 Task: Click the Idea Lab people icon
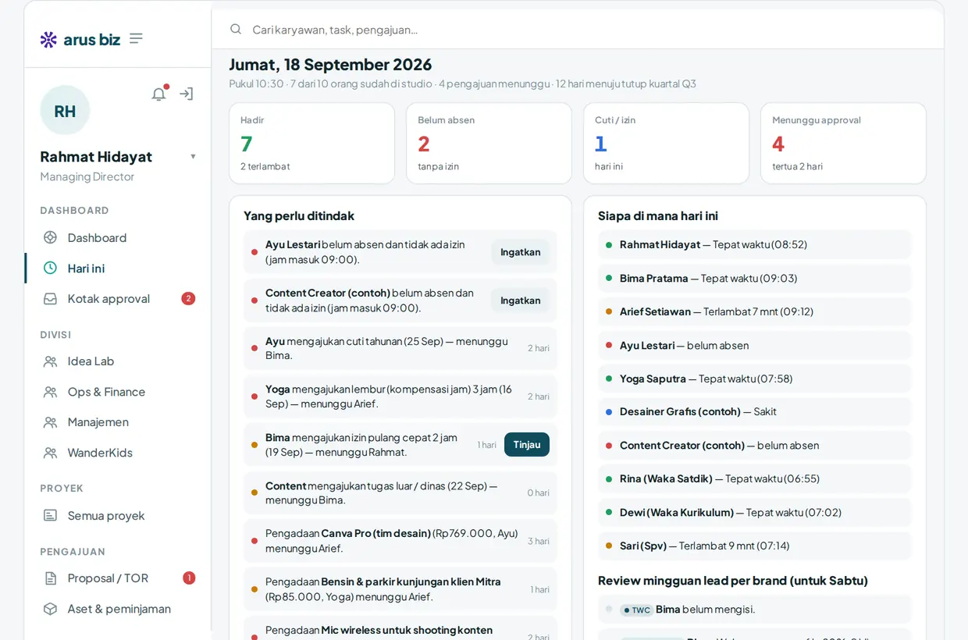point(50,361)
